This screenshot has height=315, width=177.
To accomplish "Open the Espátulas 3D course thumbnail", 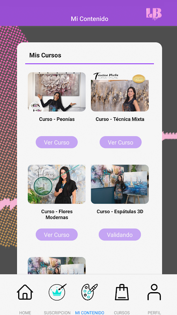I will click(x=120, y=184).
